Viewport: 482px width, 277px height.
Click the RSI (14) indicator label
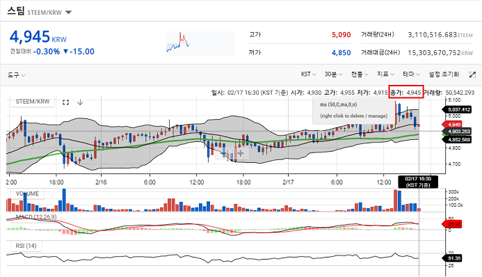click(x=26, y=246)
